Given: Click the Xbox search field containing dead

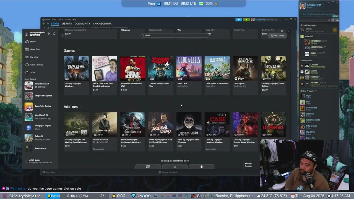Looking at the screenshot, I should [x=175, y=35].
